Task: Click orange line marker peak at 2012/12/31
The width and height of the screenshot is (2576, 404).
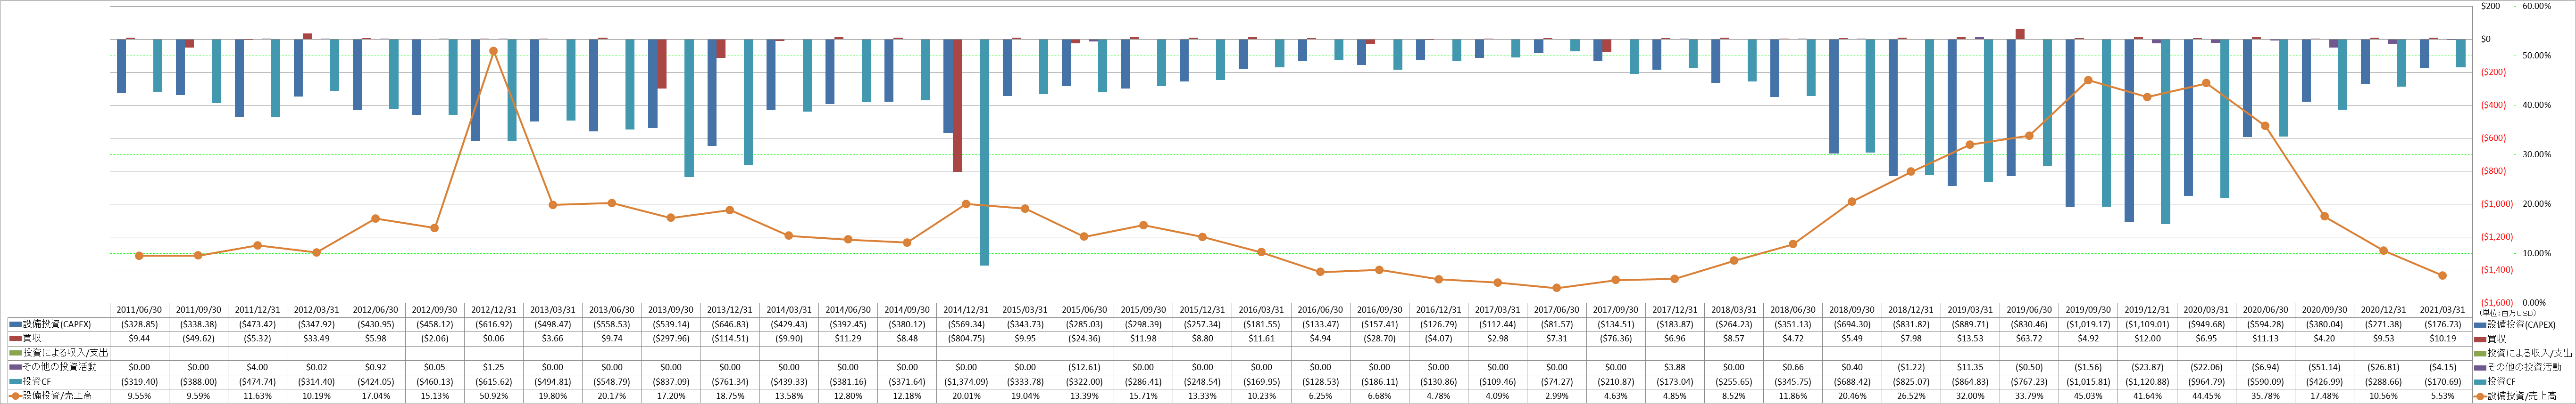Action: (493, 51)
